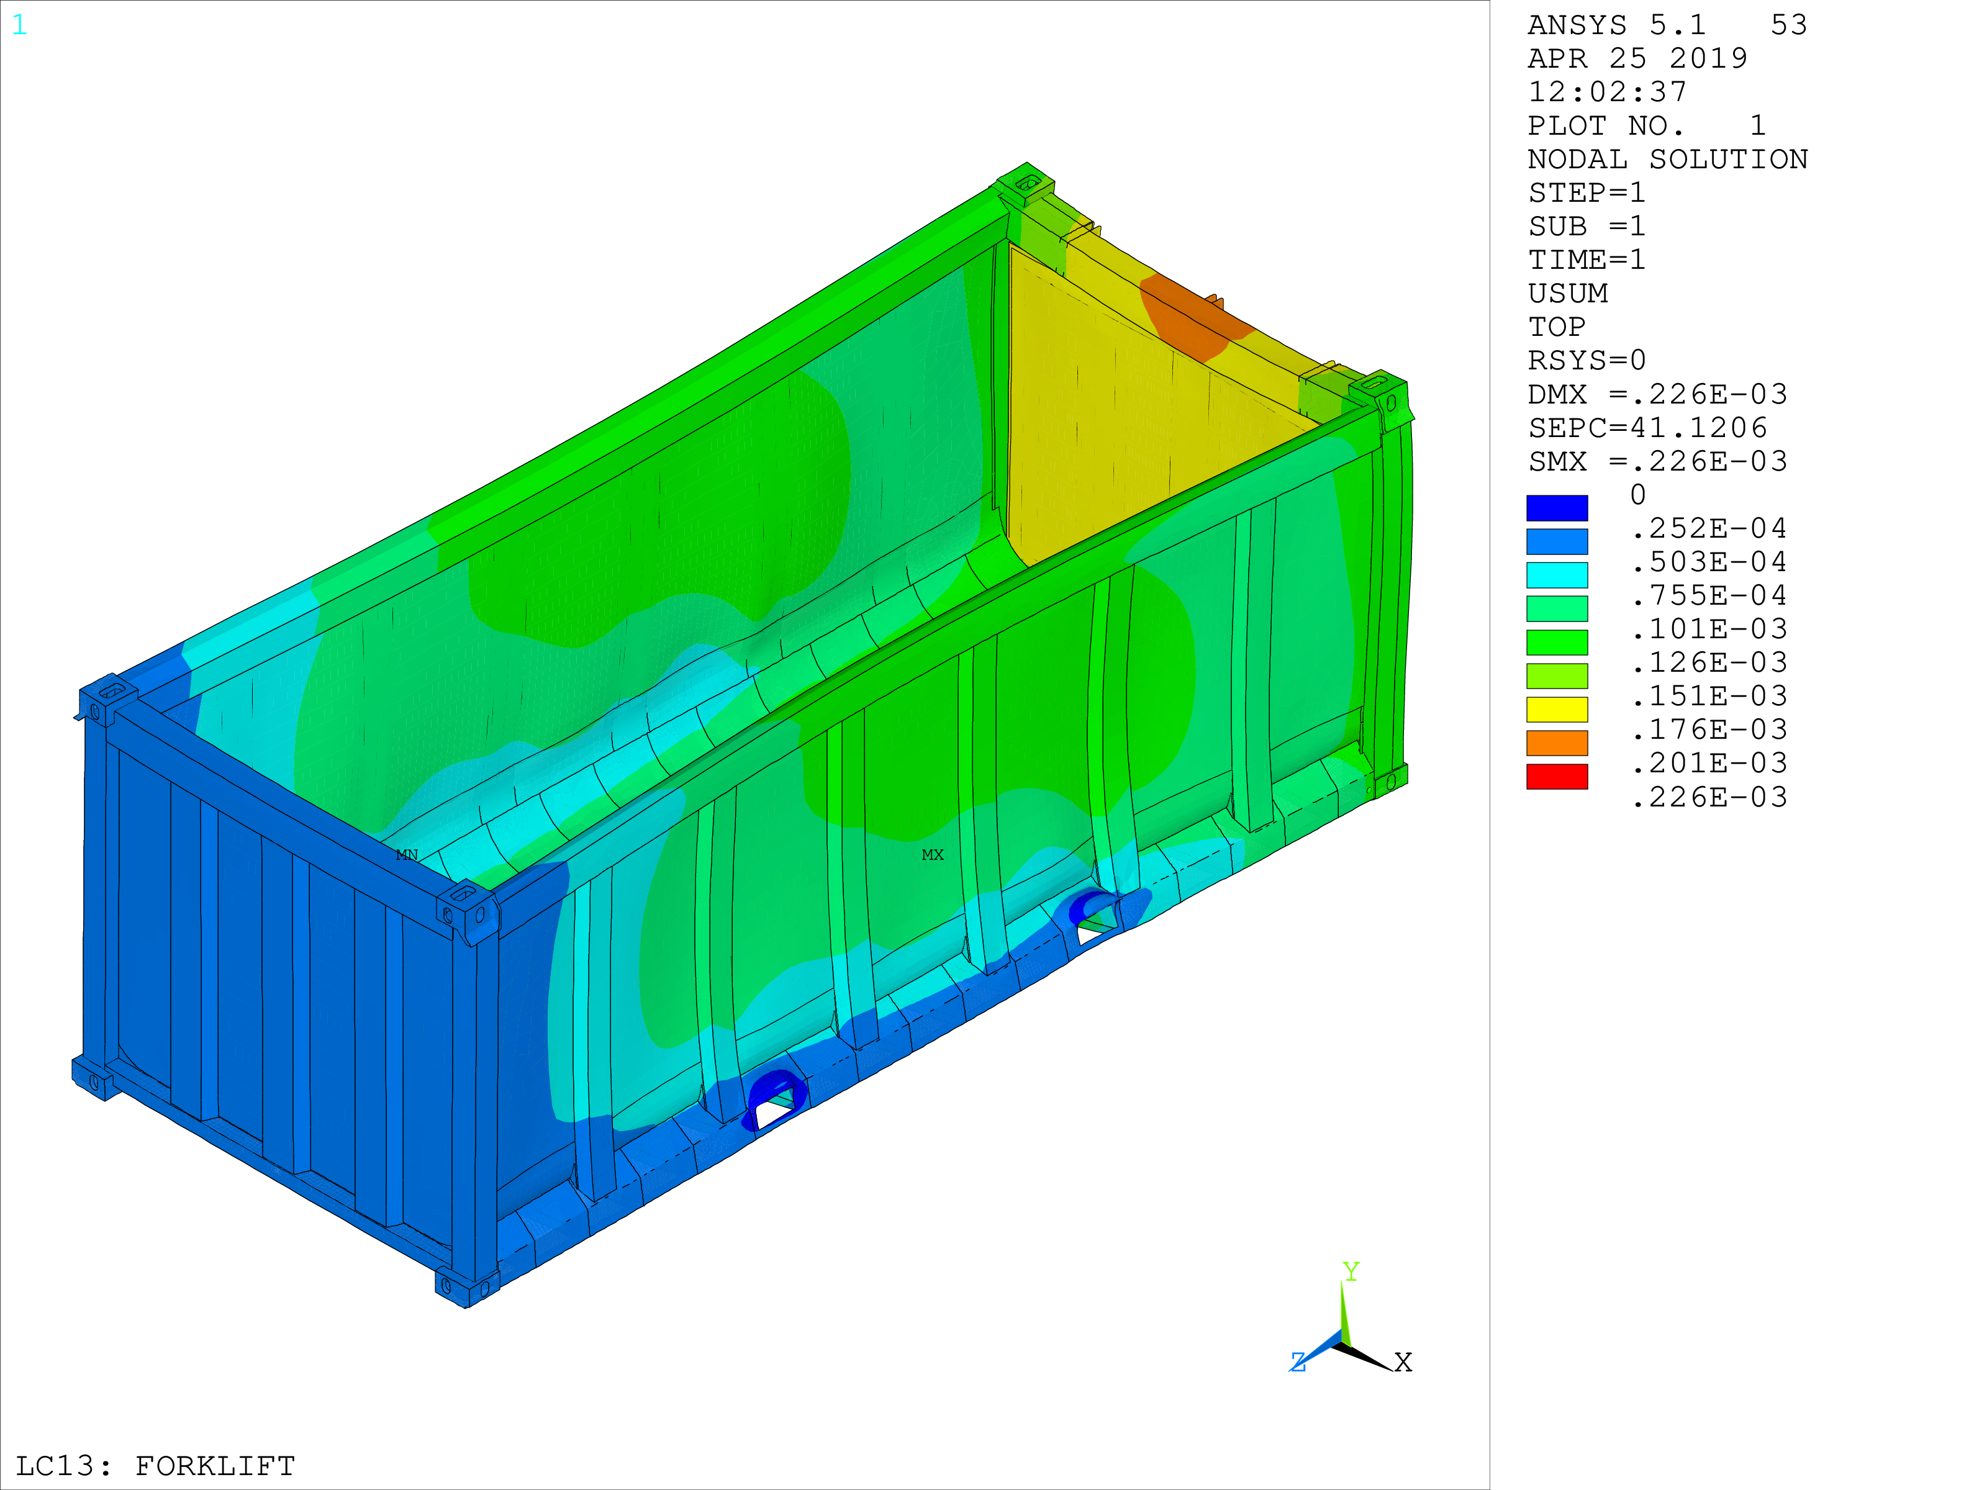The image size is (1987, 1490).
Task: Click the Y axis label
Action: tap(1351, 1271)
